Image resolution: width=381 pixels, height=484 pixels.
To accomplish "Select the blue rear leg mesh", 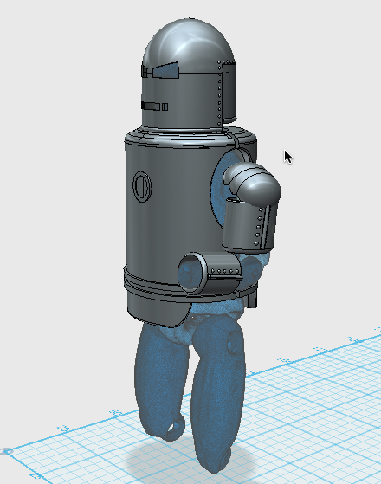I will (160, 383).
